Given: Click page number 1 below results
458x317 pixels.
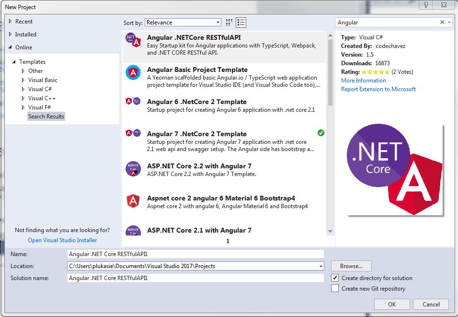Looking at the screenshot, I should (x=228, y=241).
